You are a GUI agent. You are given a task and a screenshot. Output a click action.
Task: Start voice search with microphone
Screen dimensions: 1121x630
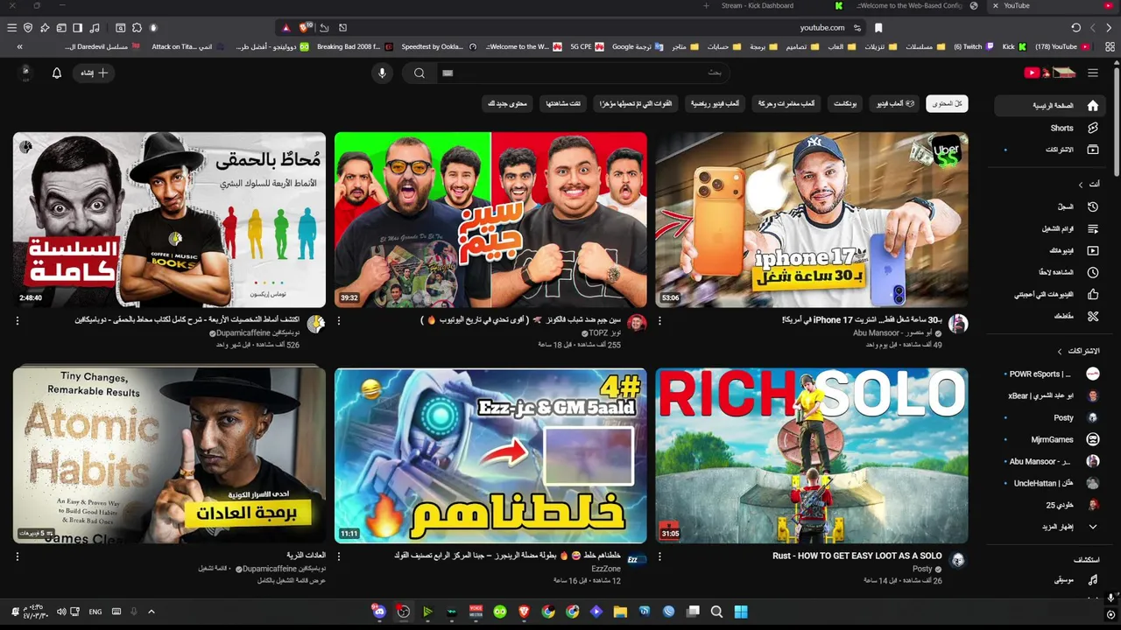point(382,73)
